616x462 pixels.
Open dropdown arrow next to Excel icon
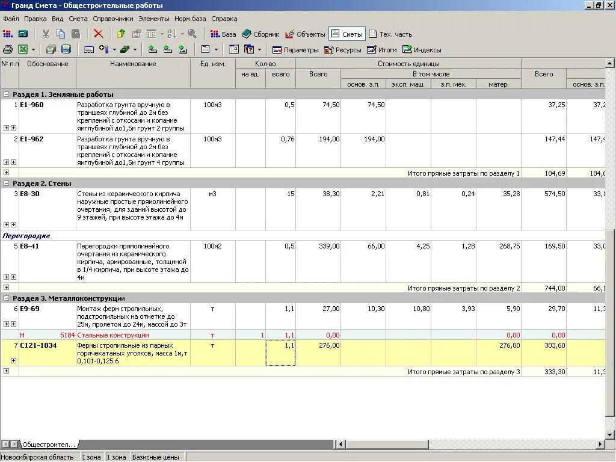(33, 50)
